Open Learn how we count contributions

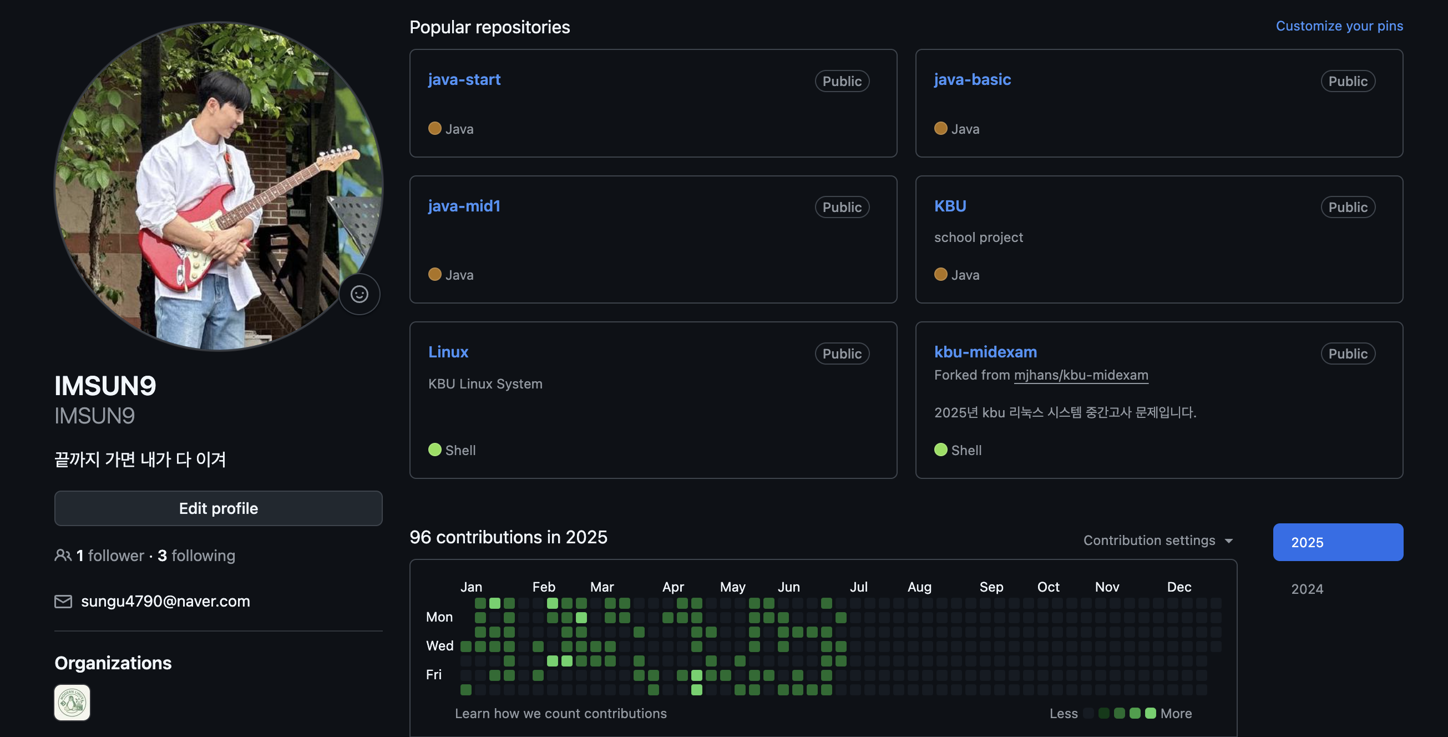[560, 713]
